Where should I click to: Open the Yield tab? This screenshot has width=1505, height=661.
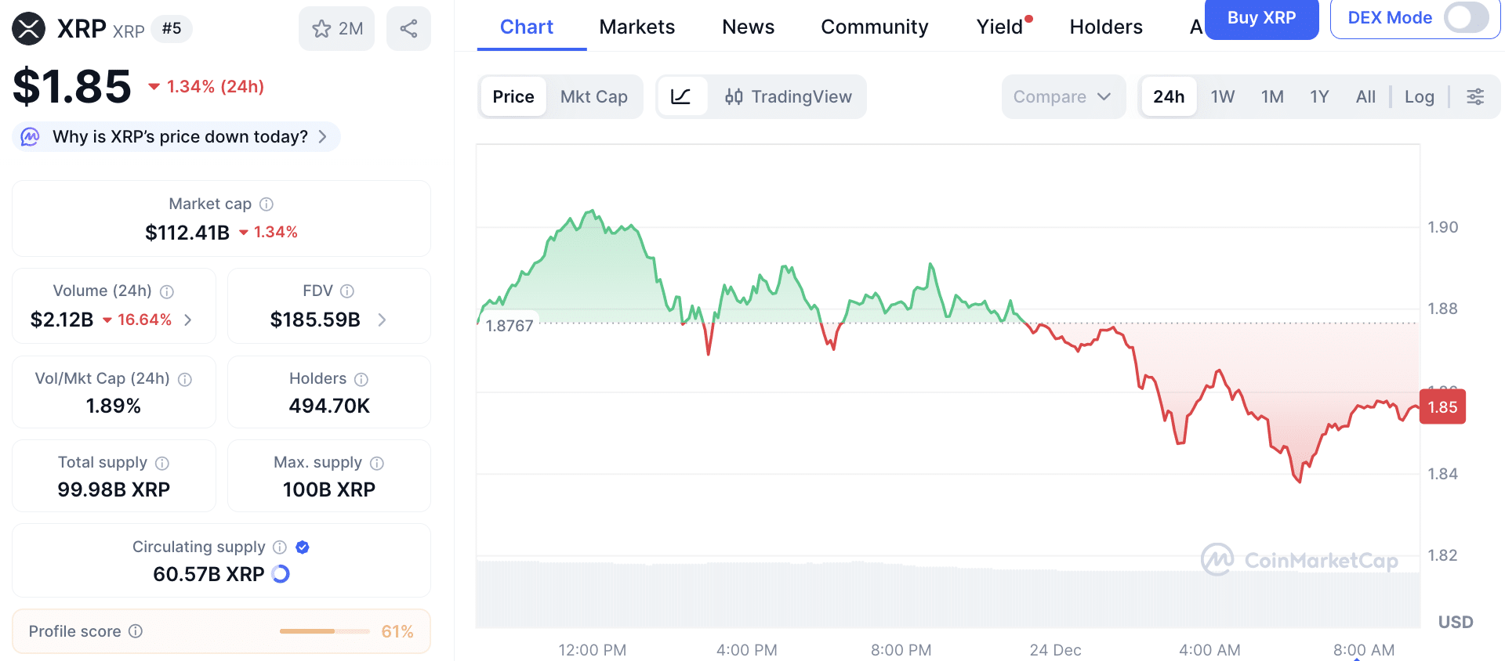click(1001, 27)
